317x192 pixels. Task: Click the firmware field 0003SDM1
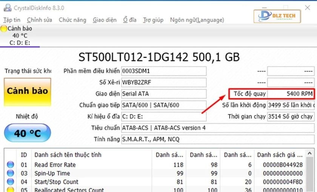pos(164,71)
